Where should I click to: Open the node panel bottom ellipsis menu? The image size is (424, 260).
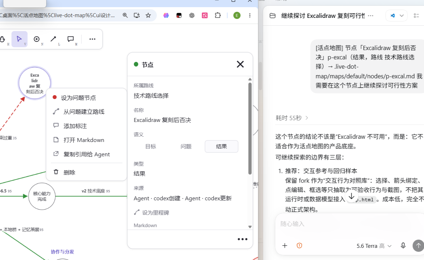point(242,239)
